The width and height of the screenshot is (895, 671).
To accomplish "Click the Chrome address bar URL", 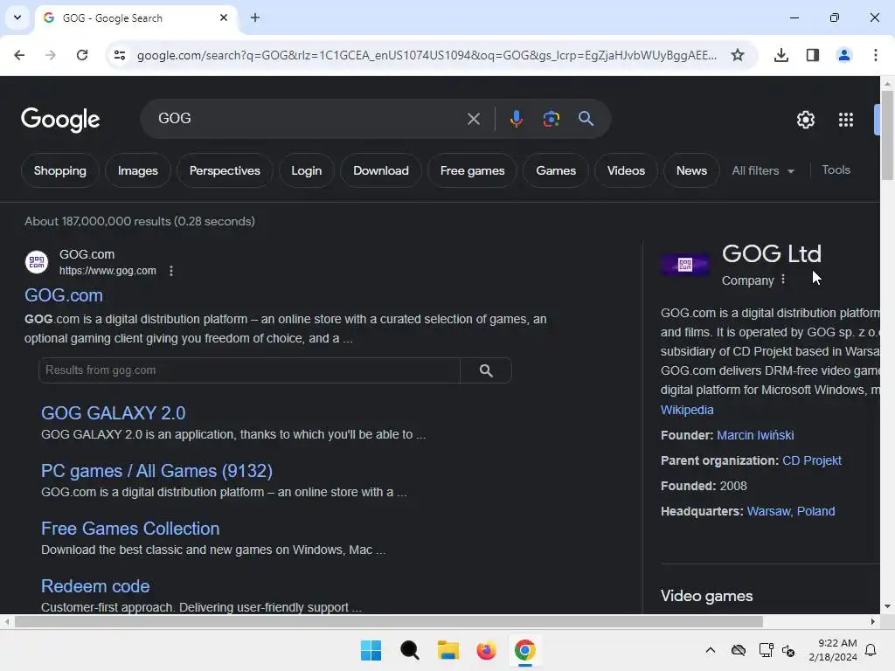I will (x=427, y=55).
